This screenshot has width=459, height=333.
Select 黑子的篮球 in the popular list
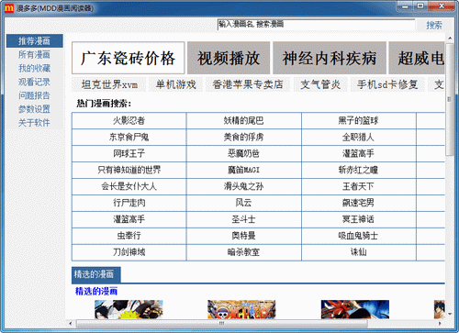pos(359,120)
